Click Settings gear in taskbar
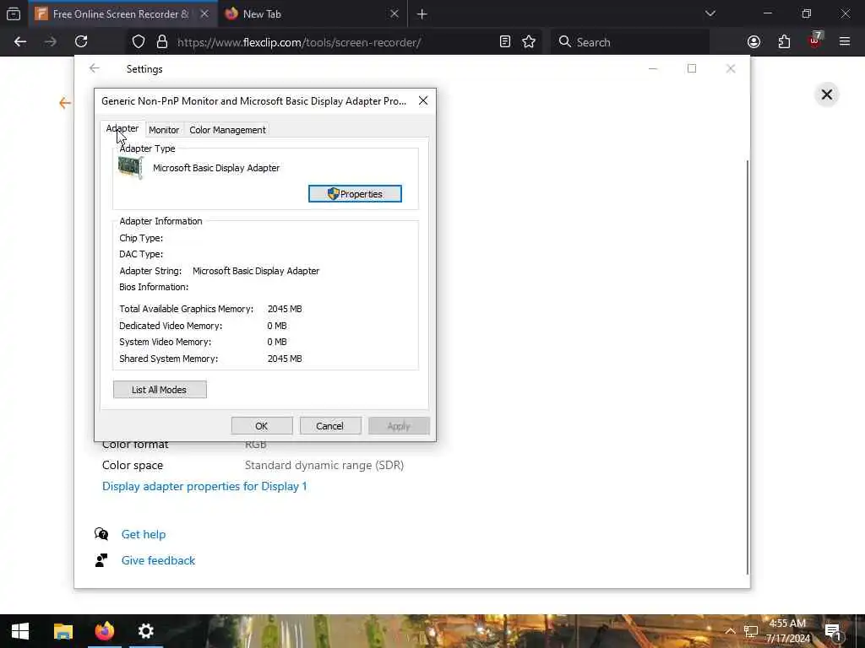The height and width of the screenshot is (648, 865). [x=145, y=631]
